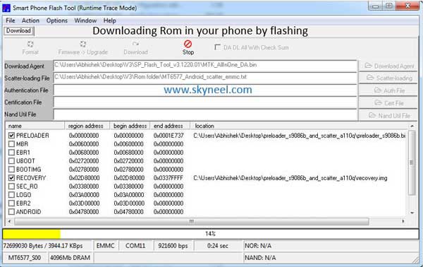Click the partition list scroll up arrow
Viewport: 423px width, 267px height.
click(x=412, y=126)
